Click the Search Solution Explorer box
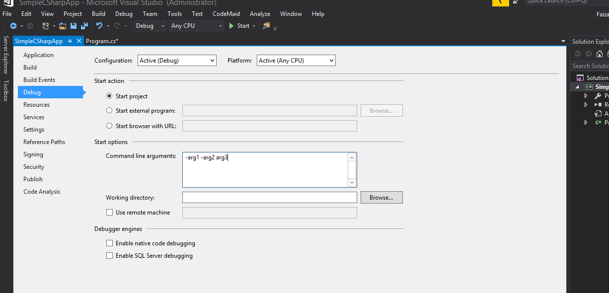Viewport: 609px width, 293px height. click(x=590, y=66)
